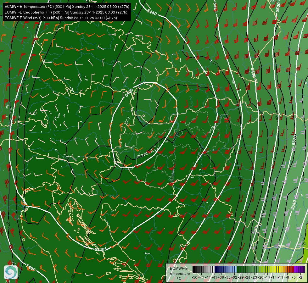The width and height of the screenshot is (308, 283).
Task: Click the 5420 geopotential contour label
Action: [x=129, y=93]
